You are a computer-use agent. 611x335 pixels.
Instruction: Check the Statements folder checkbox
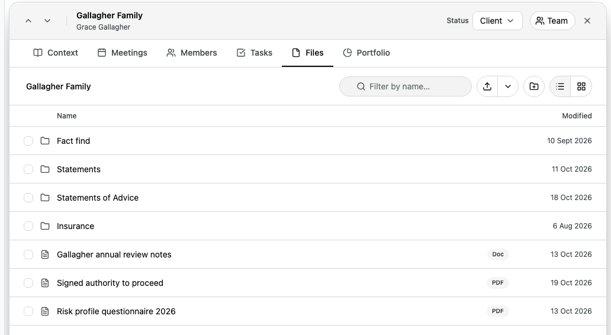coord(28,169)
